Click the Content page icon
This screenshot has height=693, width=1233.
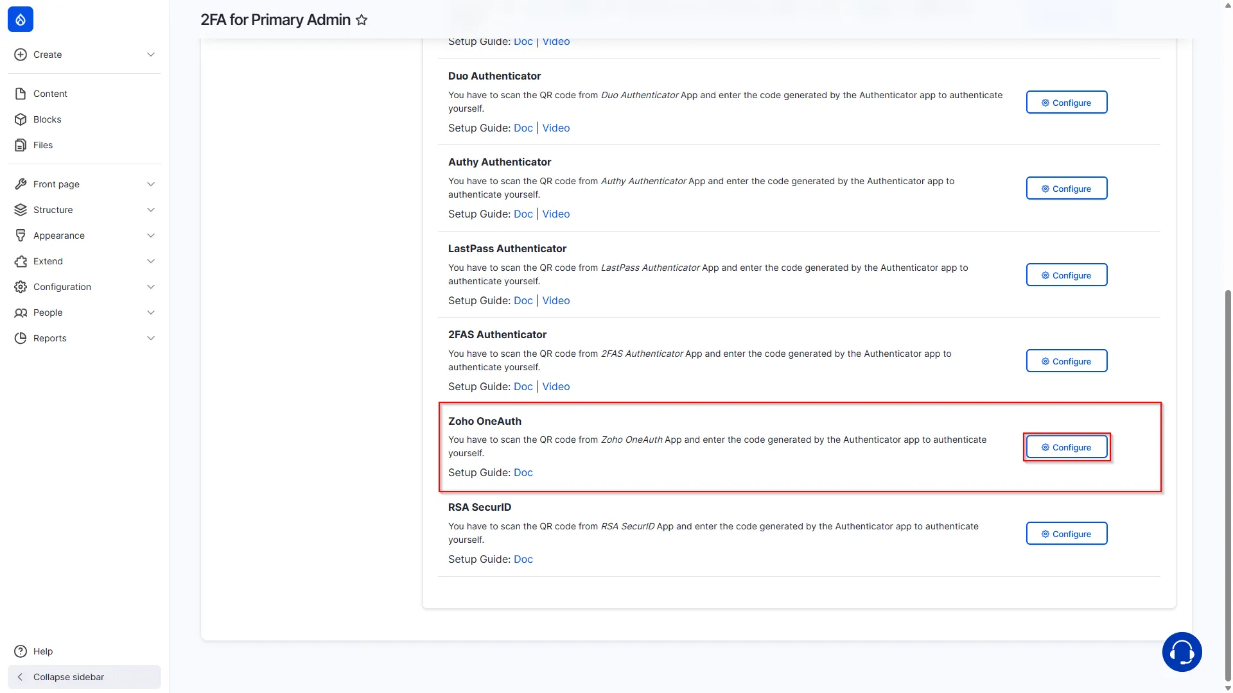(21, 94)
